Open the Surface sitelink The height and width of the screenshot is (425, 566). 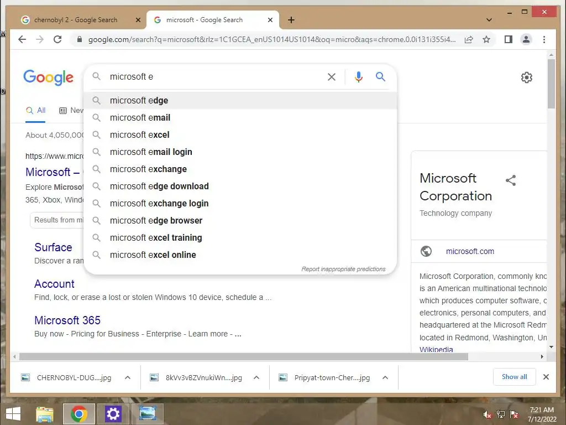[x=53, y=247]
